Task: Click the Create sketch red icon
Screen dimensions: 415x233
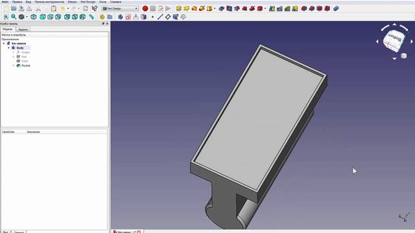Action: click(128, 17)
